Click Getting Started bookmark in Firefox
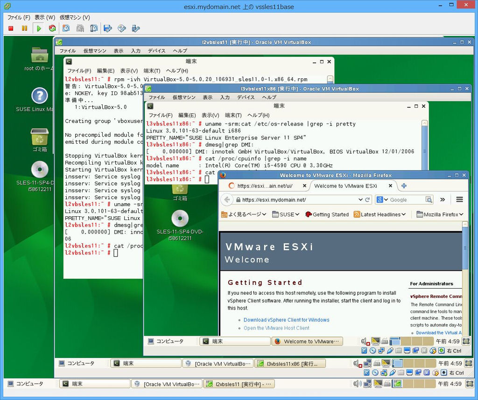The image size is (478, 400). coord(327,214)
